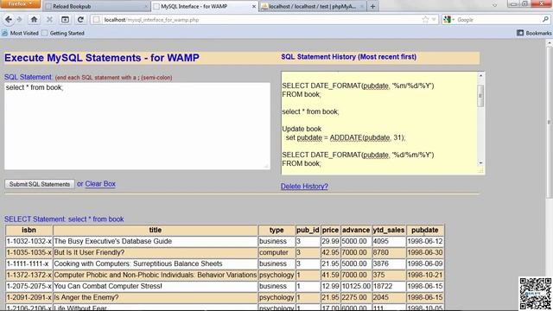
Task: Go forward with the forward arrow
Action: coord(19,20)
